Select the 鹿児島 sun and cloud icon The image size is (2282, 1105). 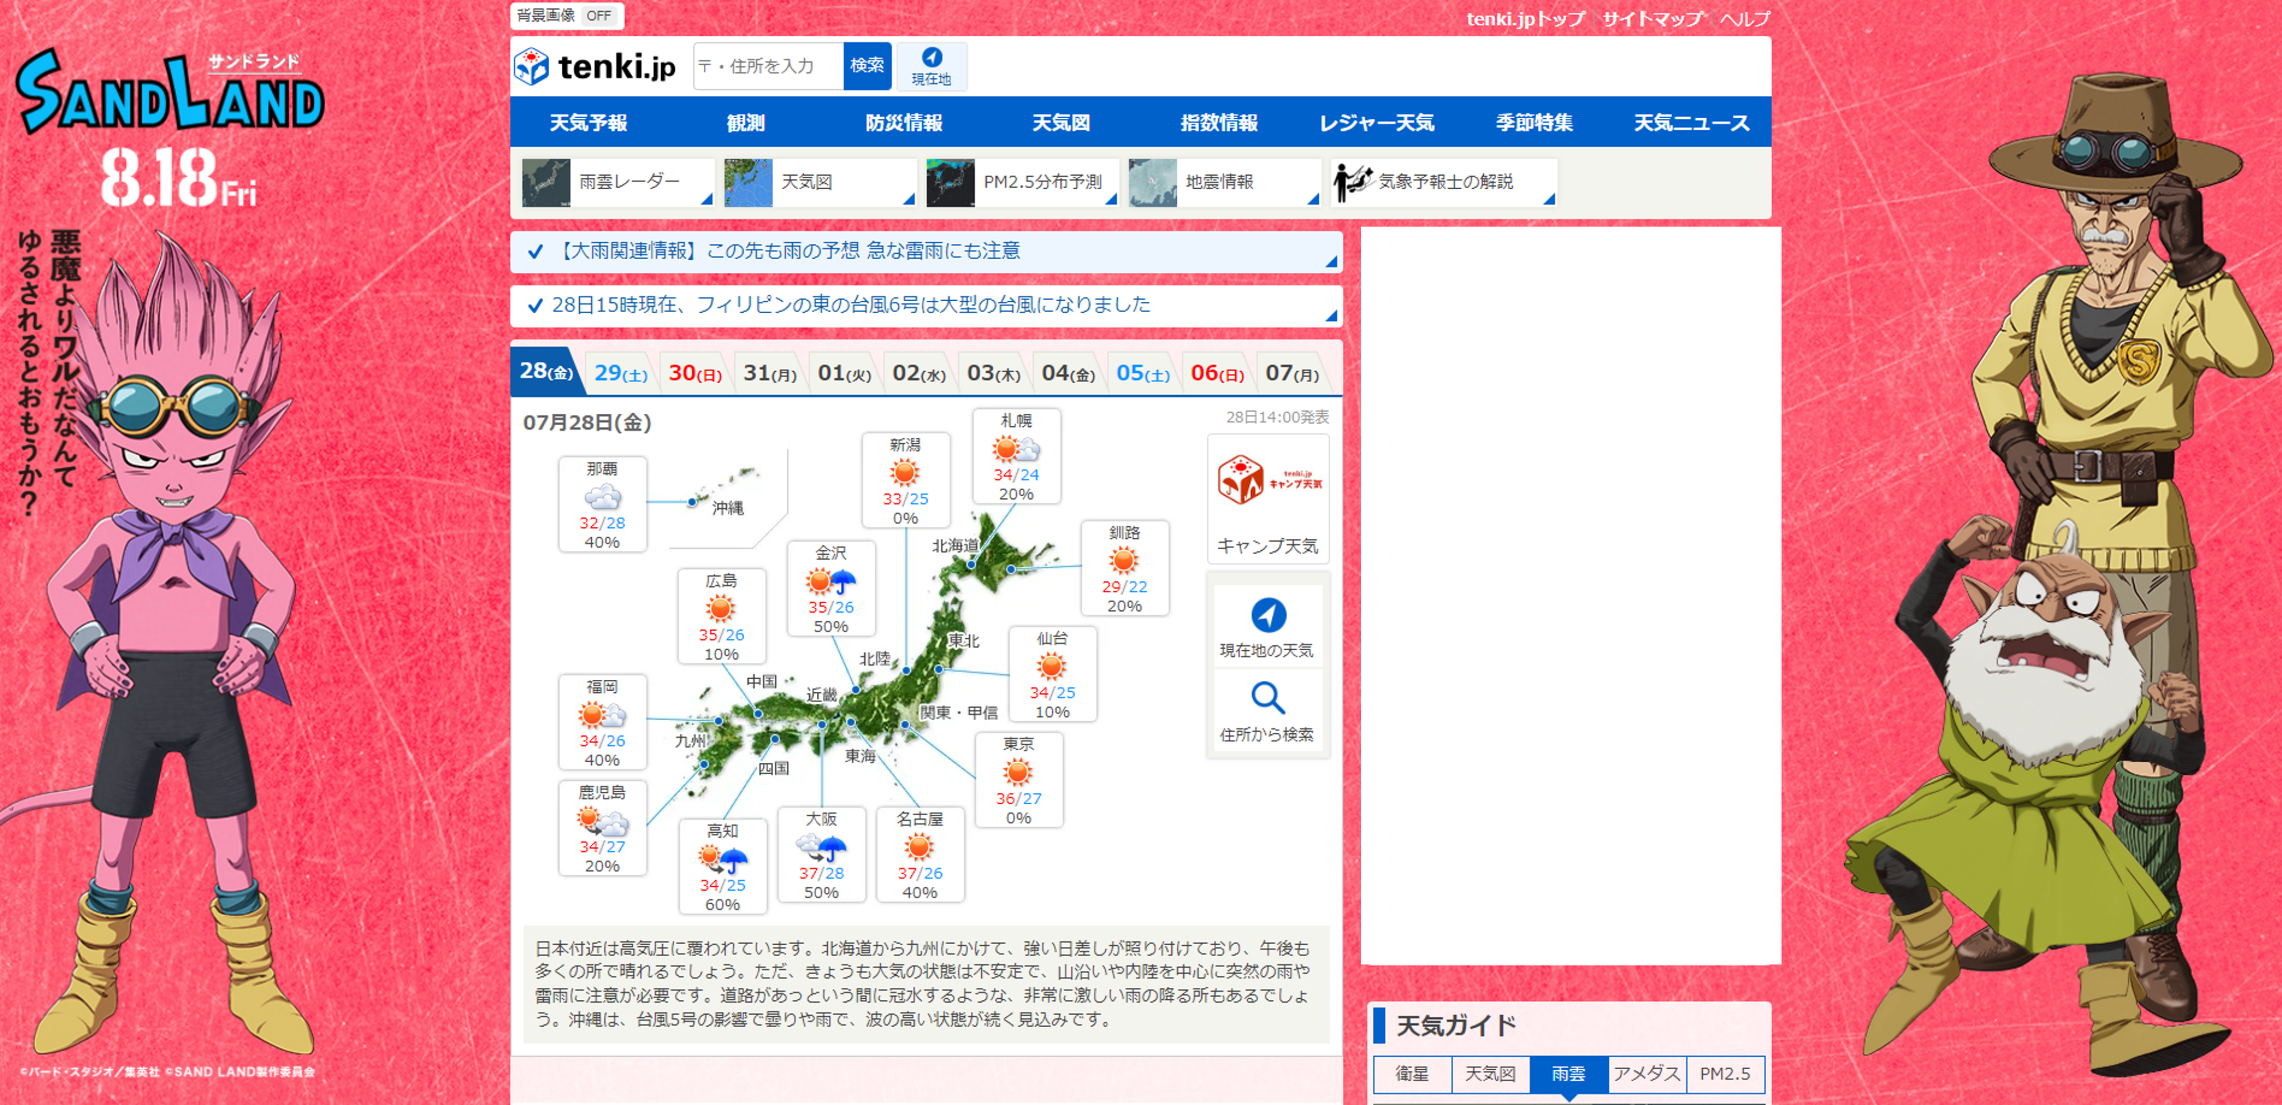tap(602, 821)
